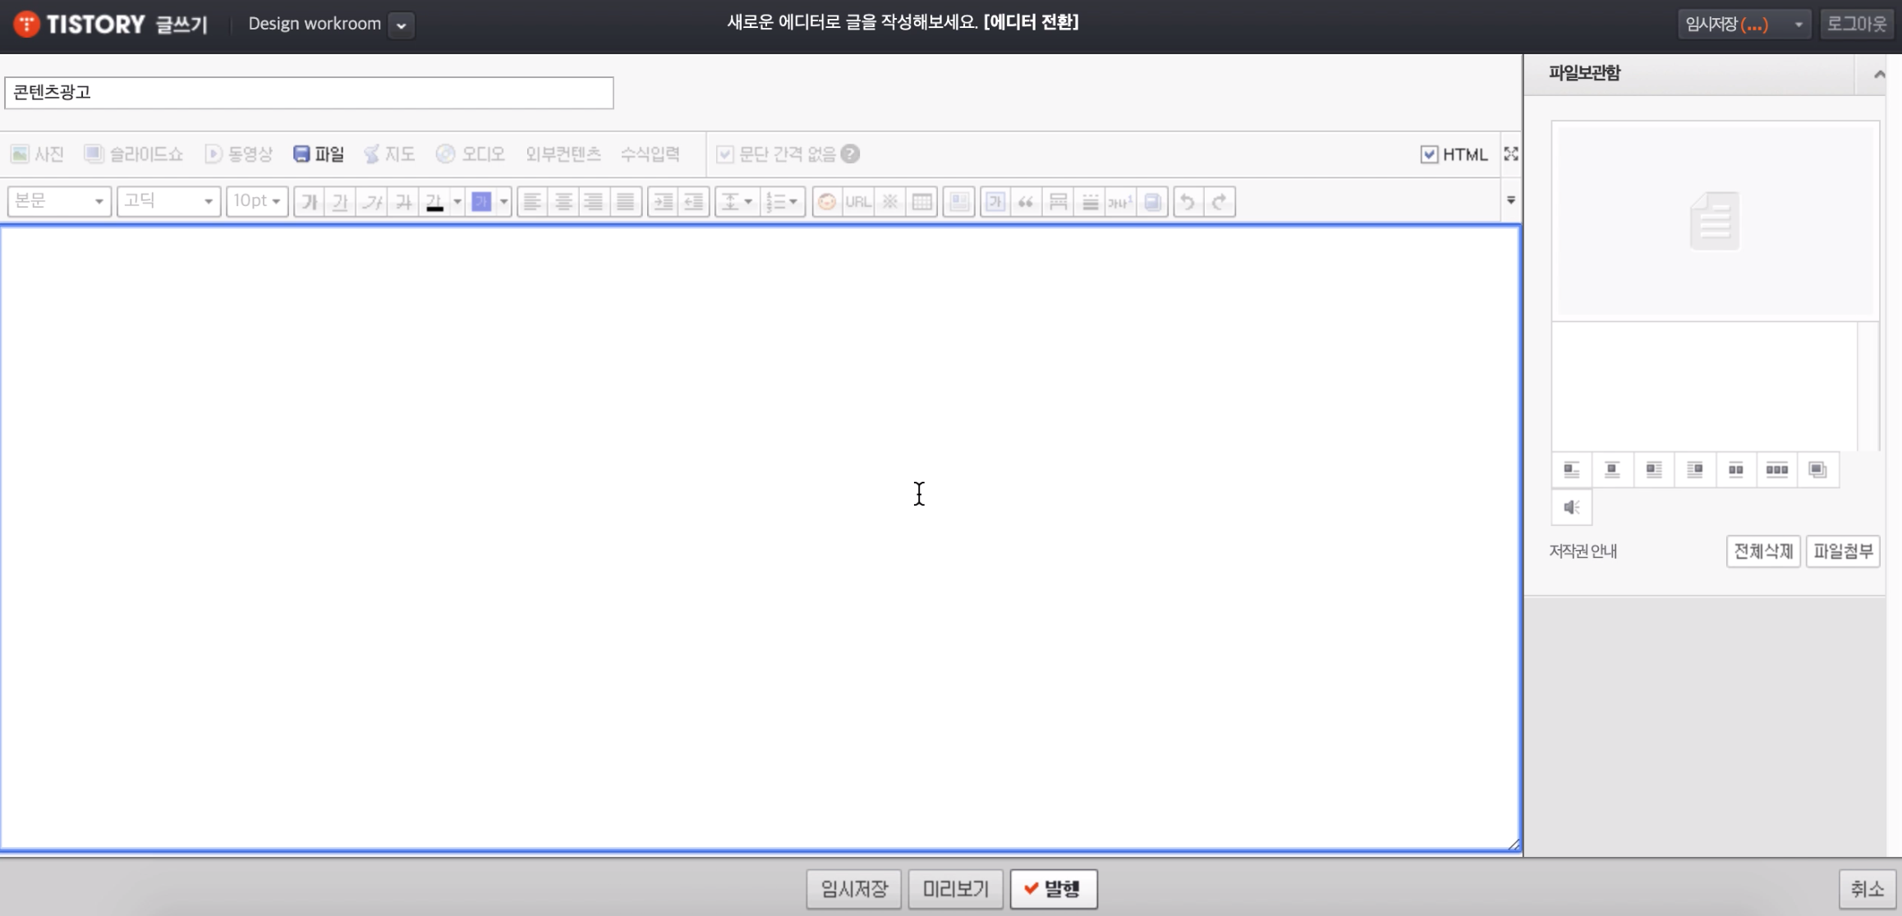Click the fullscreen expand editor icon
This screenshot has width=1902, height=916.
click(1510, 153)
